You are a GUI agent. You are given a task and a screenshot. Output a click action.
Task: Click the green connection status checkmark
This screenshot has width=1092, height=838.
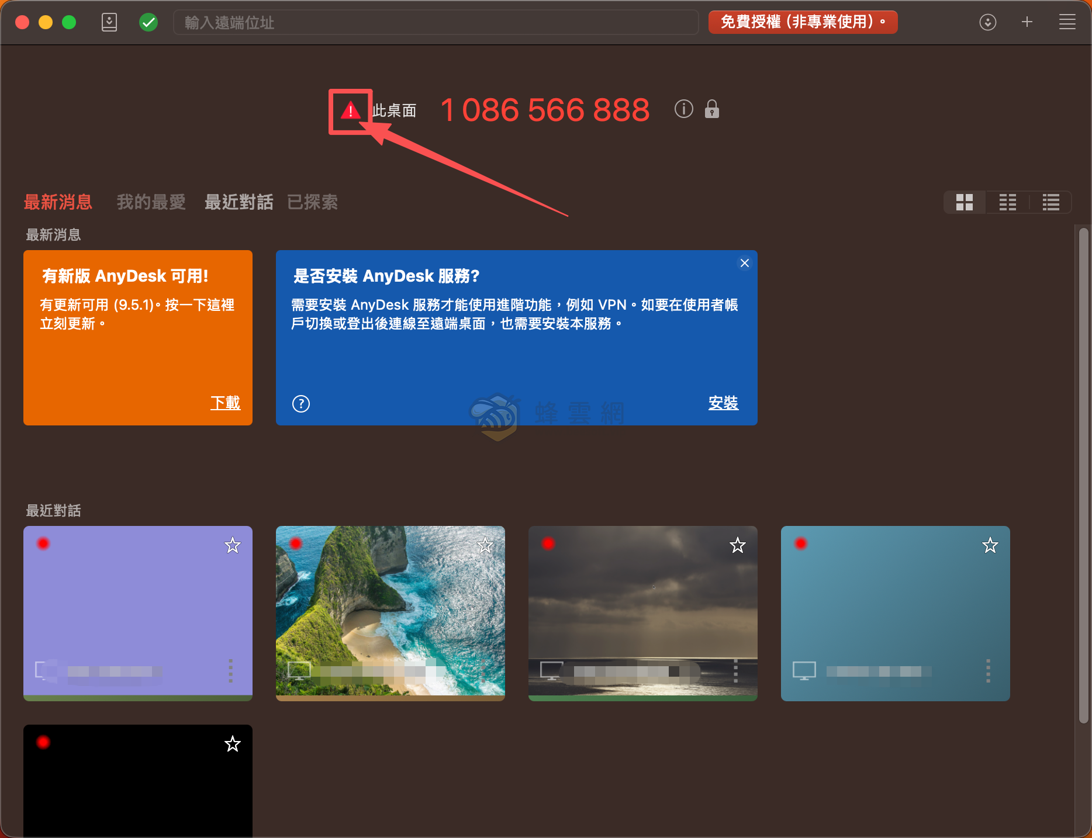click(148, 22)
